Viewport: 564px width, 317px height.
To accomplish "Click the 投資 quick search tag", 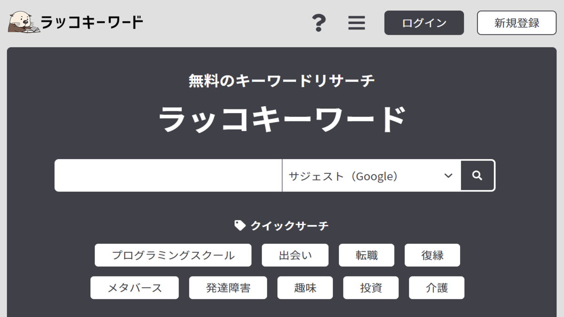I will point(371,288).
